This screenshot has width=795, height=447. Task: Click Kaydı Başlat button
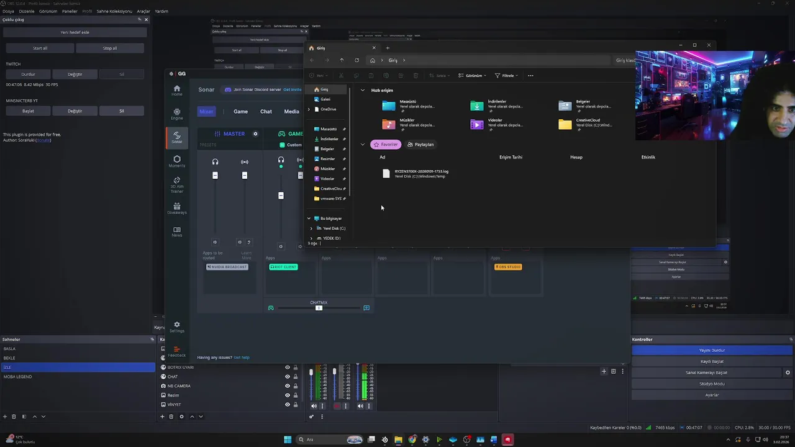coord(712,361)
